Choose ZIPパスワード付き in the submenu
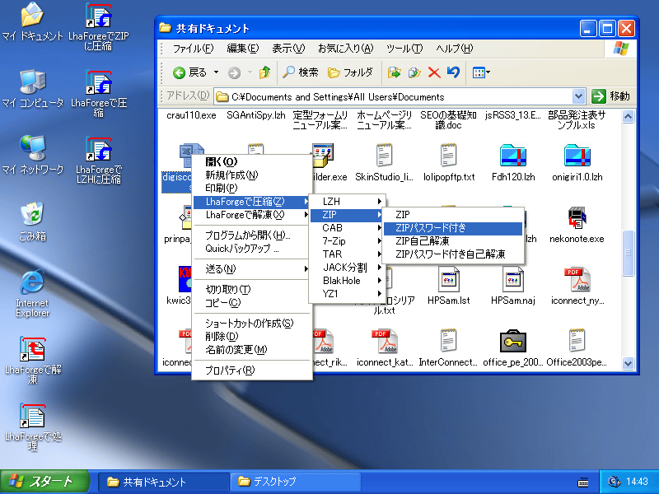The width and height of the screenshot is (659, 494). [x=452, y=228]
